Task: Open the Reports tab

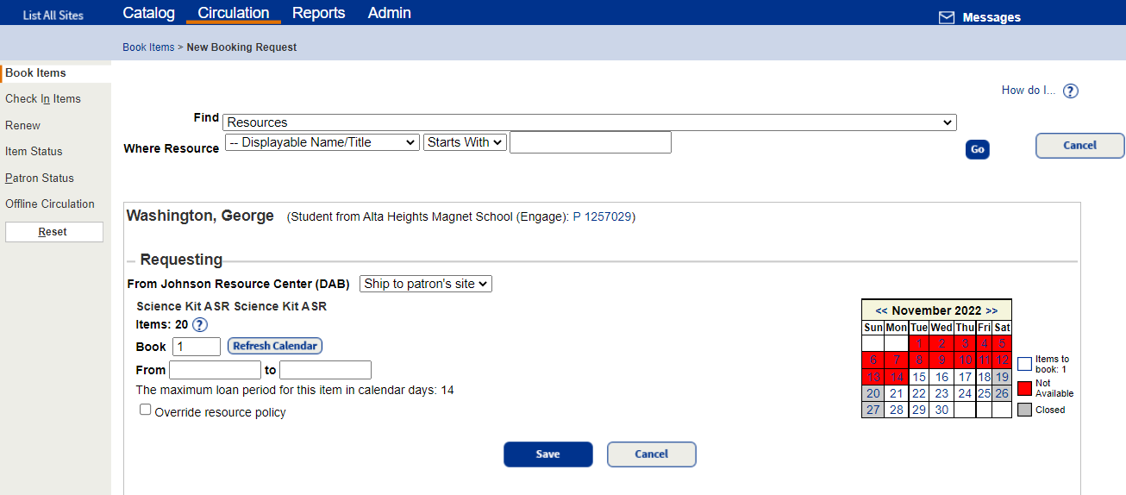Action: coord(319,13)
